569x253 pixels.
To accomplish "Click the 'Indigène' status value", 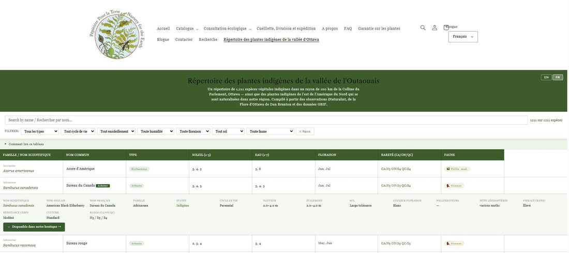I will click(183, 205).
